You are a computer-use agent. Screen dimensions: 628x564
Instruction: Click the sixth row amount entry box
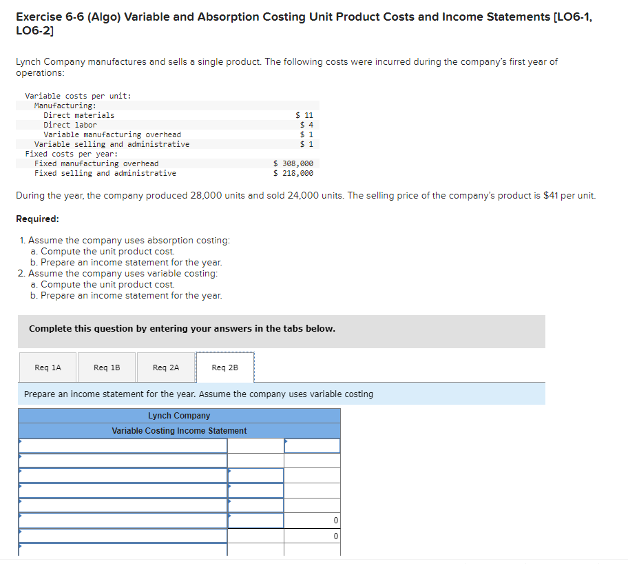coord(255,519)
